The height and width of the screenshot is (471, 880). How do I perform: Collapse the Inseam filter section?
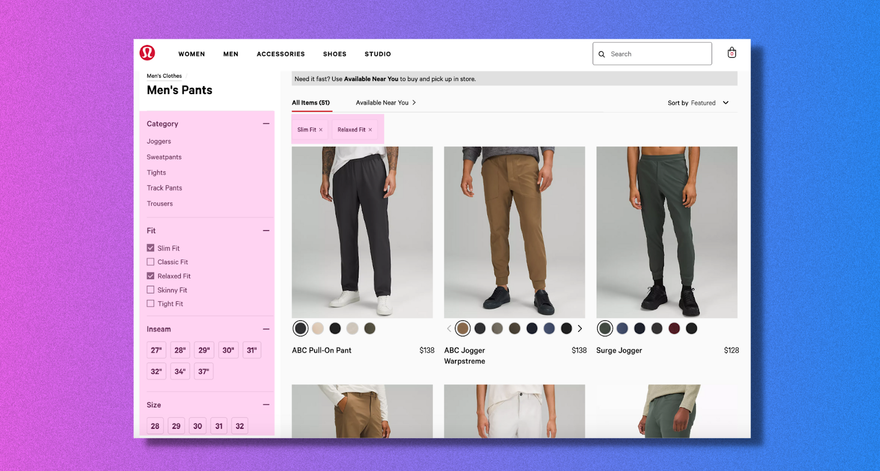tap(266, 329)
